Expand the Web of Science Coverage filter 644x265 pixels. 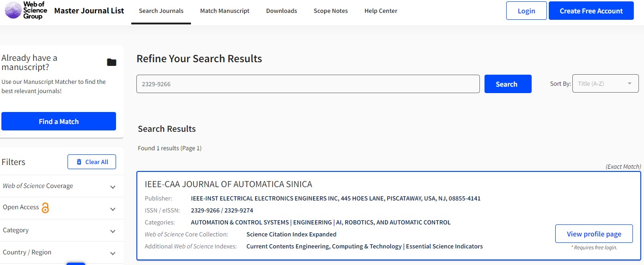[113, 187]
